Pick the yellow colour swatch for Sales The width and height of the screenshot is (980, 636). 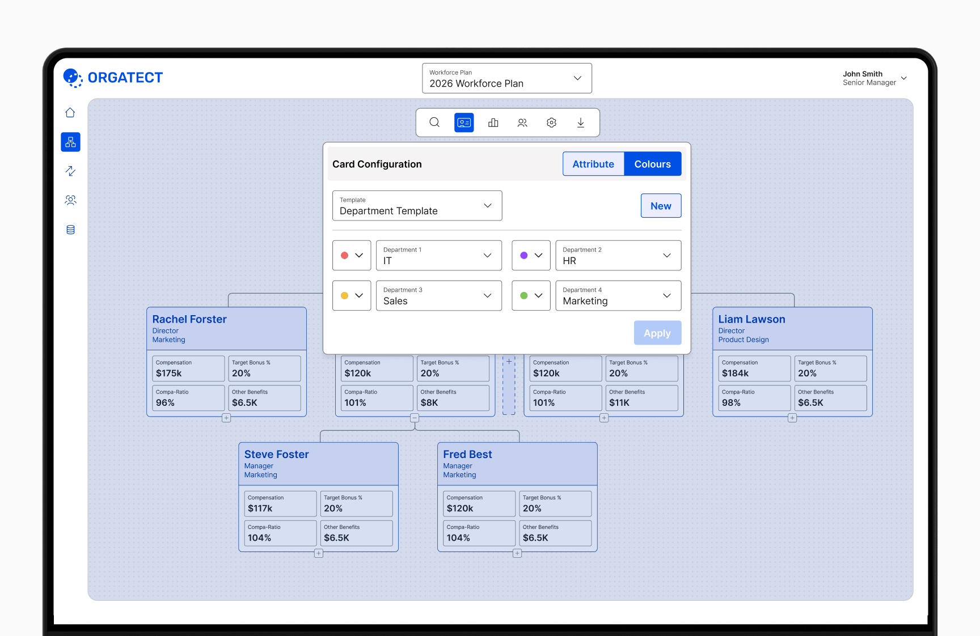coord(352,296)
